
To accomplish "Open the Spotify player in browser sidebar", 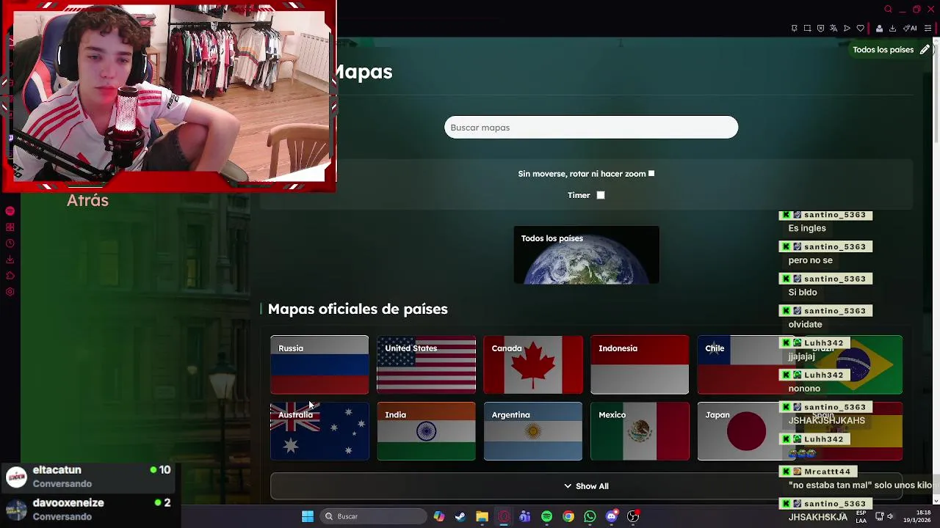I will point(10,211).
